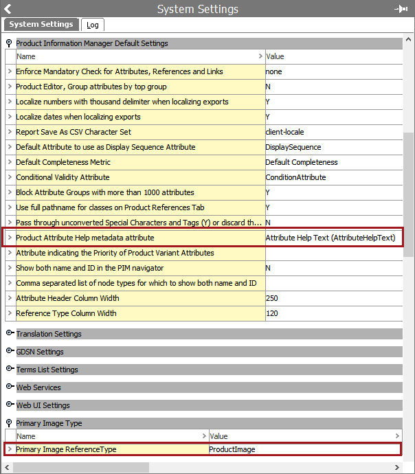Expand the Translation Settings section

click(10, 333)
